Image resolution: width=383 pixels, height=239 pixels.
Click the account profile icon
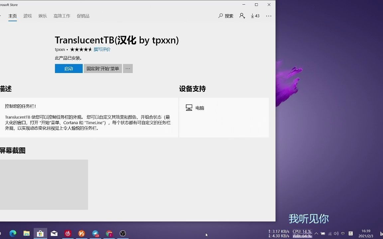pos(242,16)
